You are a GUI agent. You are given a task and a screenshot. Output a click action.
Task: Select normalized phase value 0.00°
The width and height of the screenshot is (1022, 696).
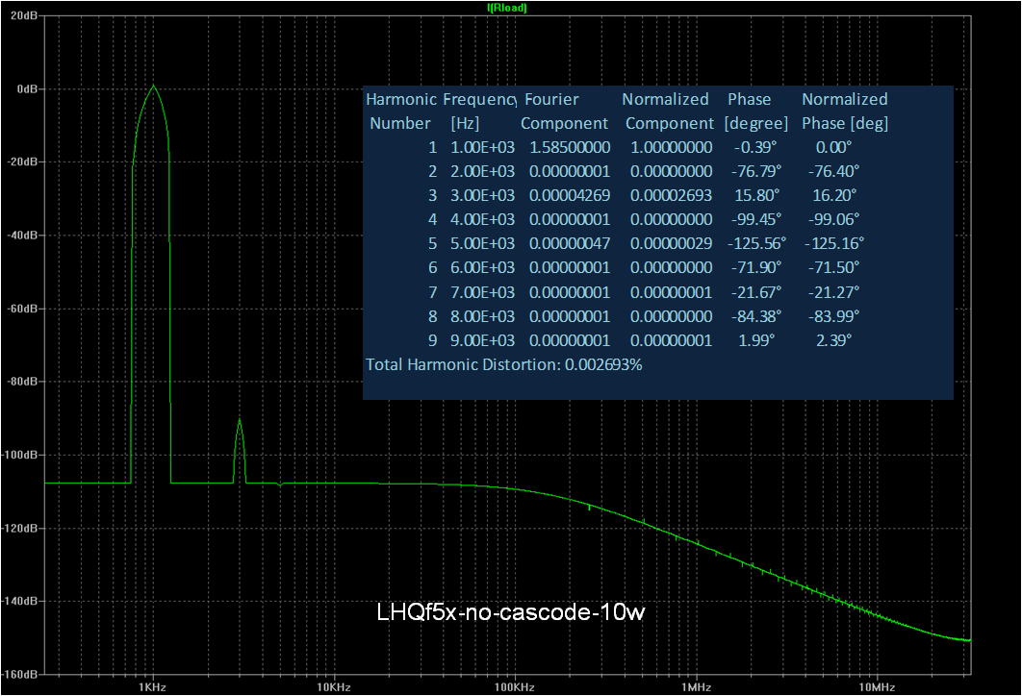coord(834,148)
